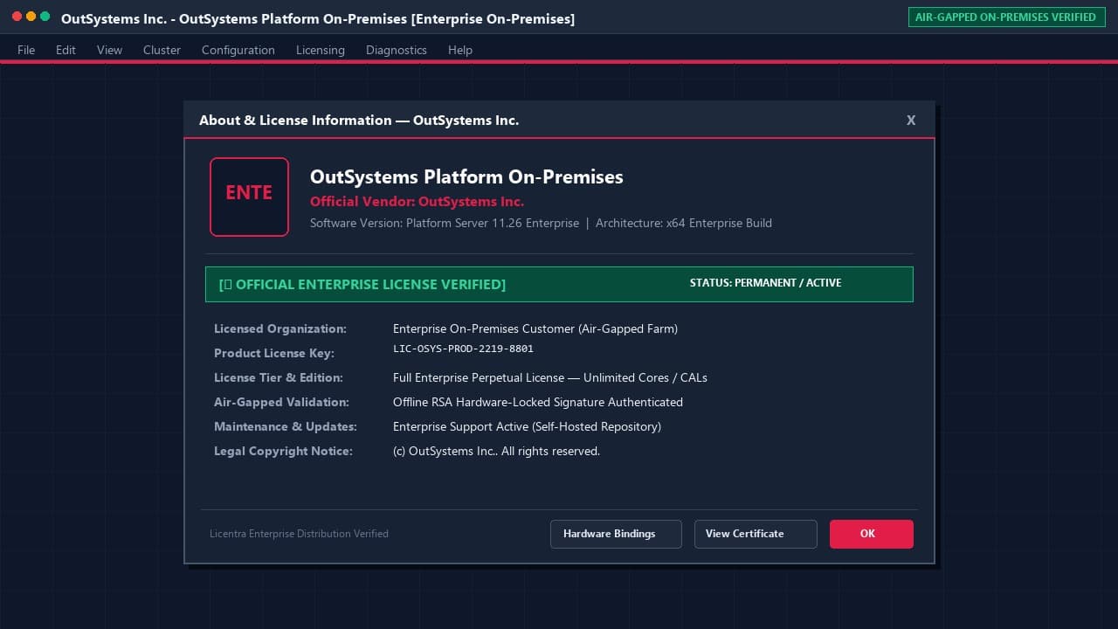
Task: Click the Air-Gapped Validation label
Action: click(x=281, y=402)
